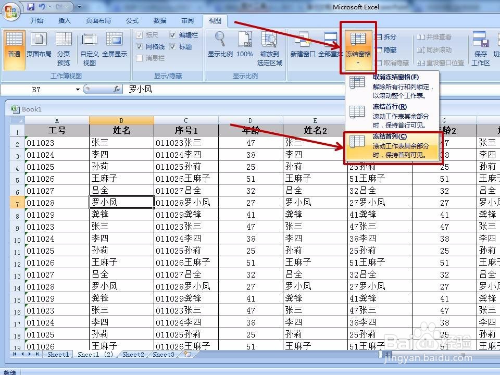Disable the 标题 headings checkbox
Image resolution: width=500 pixels, height=375 pixels.
[172, 47]
